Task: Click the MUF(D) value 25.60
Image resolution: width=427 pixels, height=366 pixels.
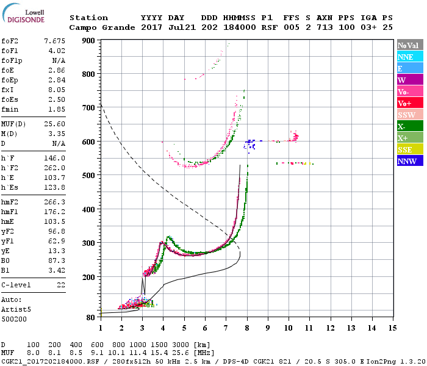Action: (54, 124)
